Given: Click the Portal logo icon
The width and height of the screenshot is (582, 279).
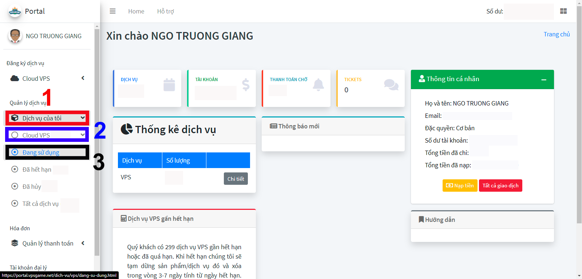Looking at the screenshot, I should tap(15, 12).
